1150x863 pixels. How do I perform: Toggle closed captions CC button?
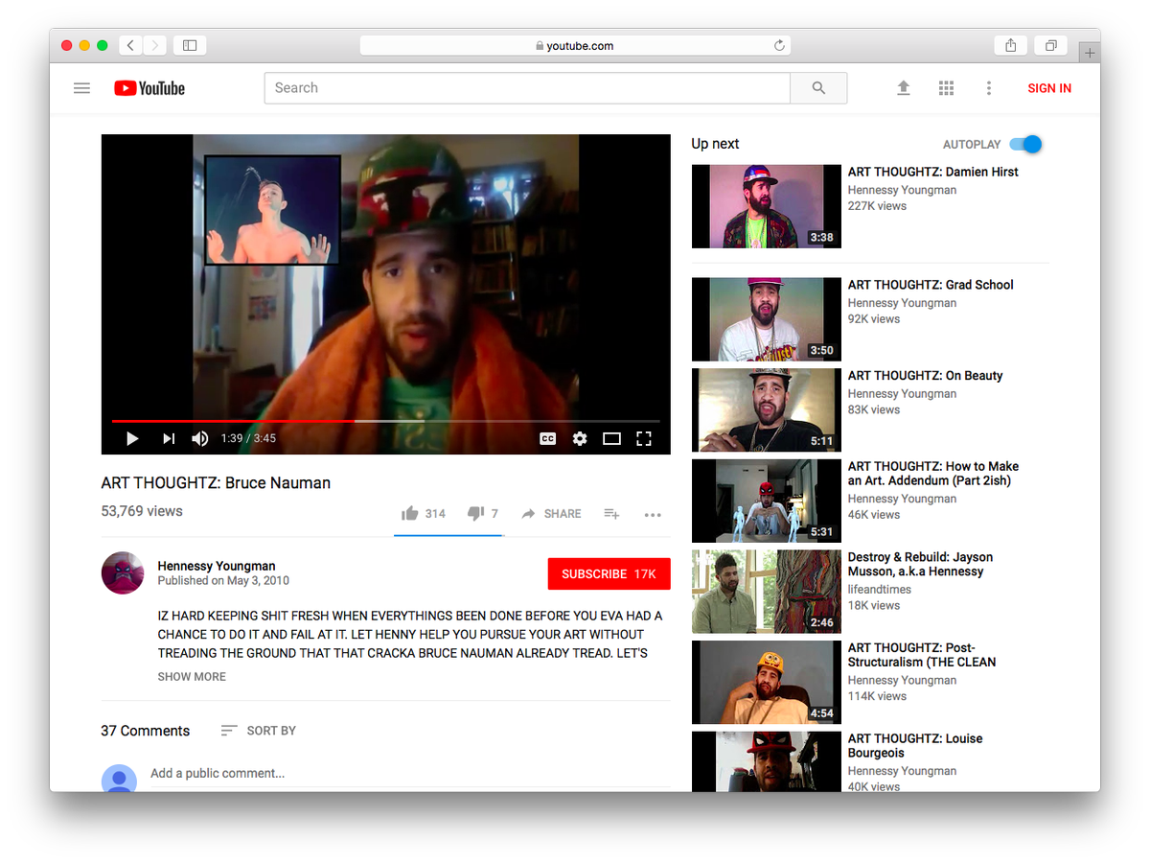(547, 438)
